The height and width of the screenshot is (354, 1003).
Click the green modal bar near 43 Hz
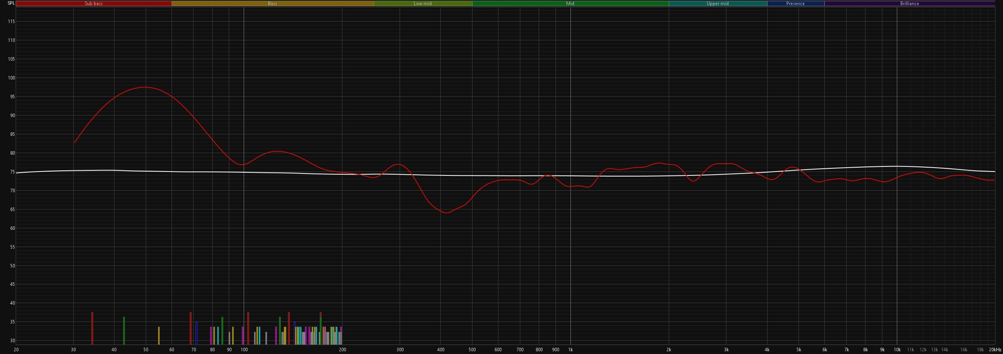pyautogui.click(x=124, y=331)
